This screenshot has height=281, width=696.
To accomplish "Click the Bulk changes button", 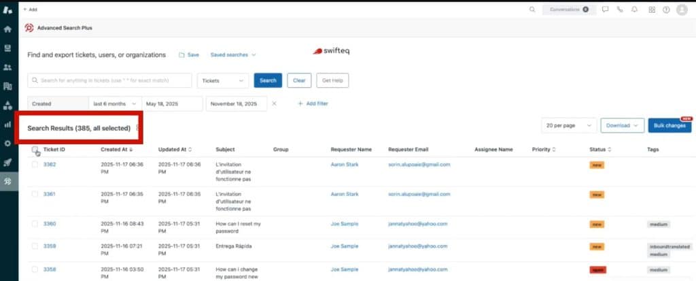I will click(669, 126).
